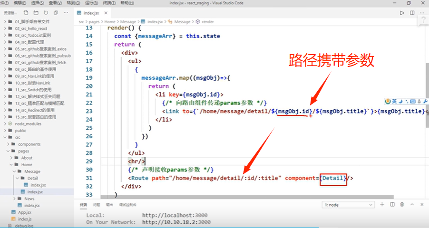The width and height of the screenshot is (429, 228).
Task: Click 'src' in breadcrumb path
Action: coord(81,21)
